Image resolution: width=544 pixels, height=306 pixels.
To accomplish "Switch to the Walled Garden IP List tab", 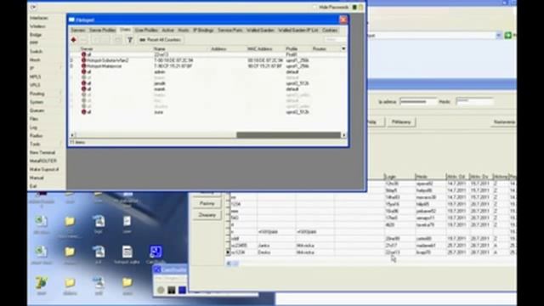I will (298, 31).
